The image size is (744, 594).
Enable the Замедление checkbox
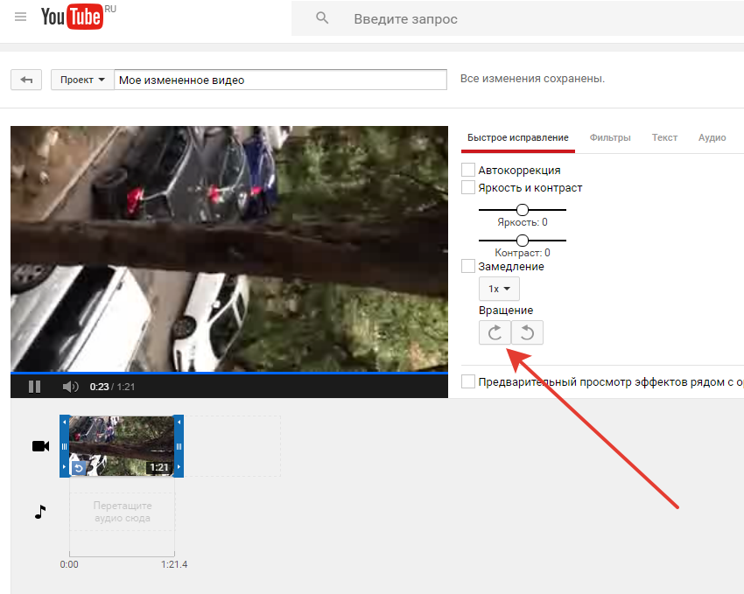pos(468,266)
